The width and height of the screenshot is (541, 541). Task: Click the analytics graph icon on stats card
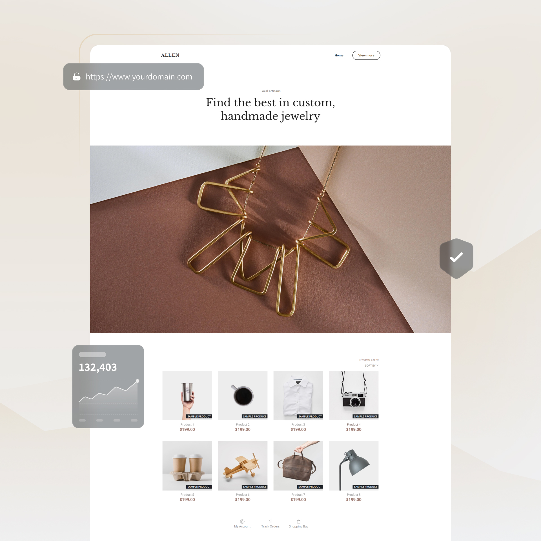click(x=108, y=391)
